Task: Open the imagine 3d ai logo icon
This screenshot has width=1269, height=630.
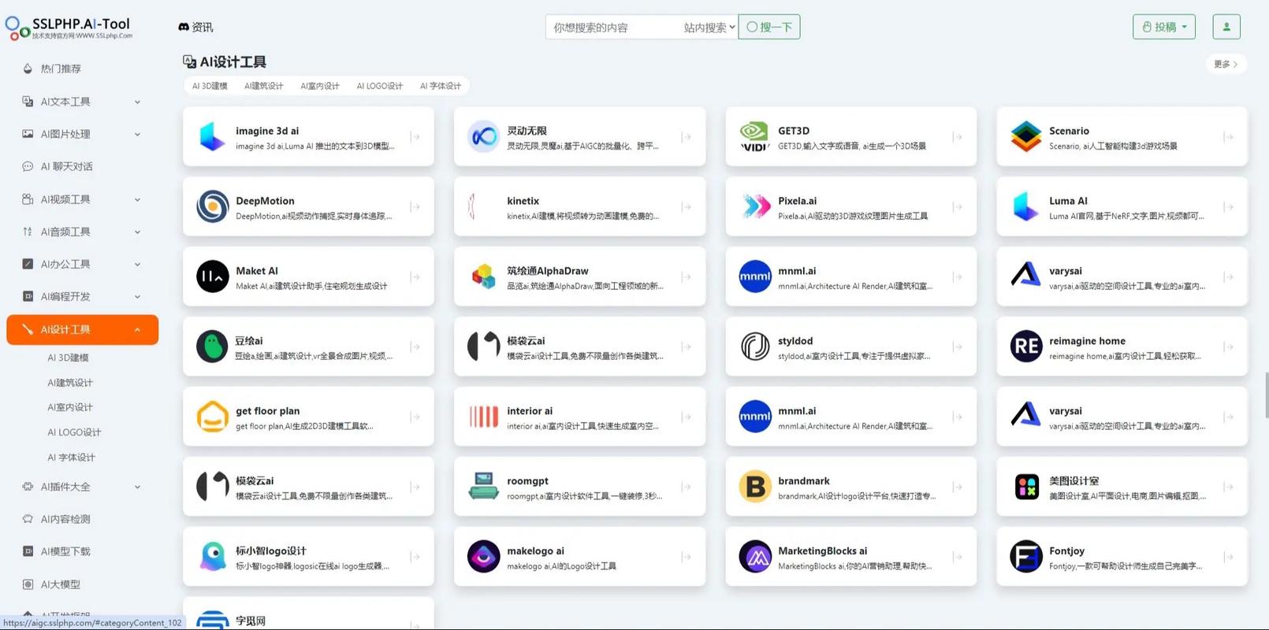Action: 212,137
